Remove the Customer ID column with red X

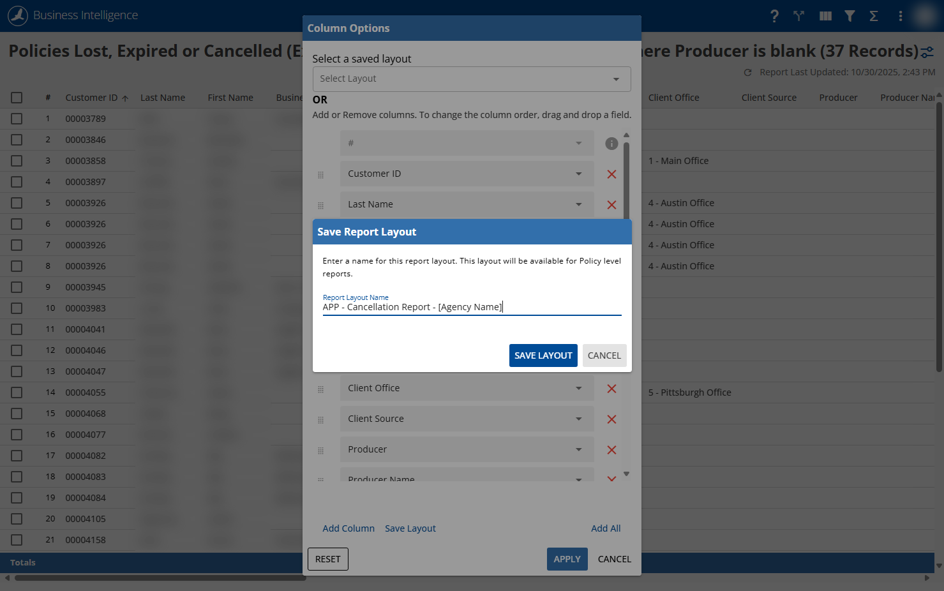click(x=611, y=174)
